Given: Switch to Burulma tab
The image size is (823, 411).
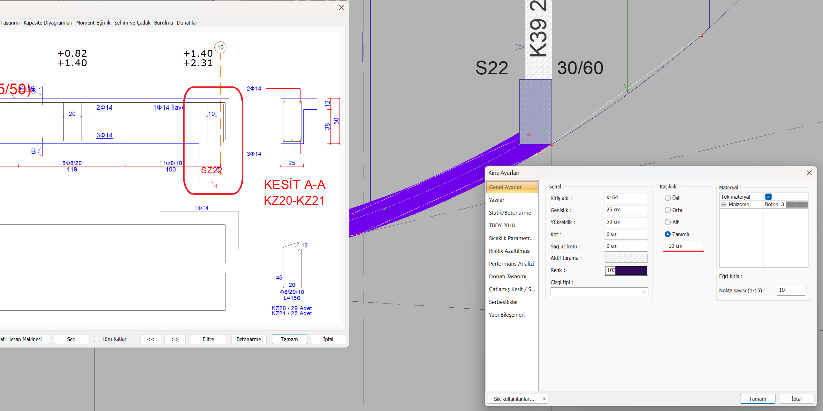Looking at the screenshot, I should pyautogui.click(x=164, y=23).
